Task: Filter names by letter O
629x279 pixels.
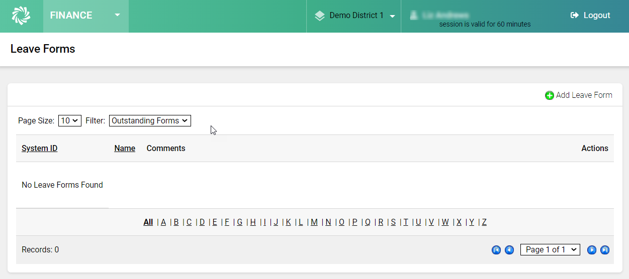Action: [x=341, y=222]
